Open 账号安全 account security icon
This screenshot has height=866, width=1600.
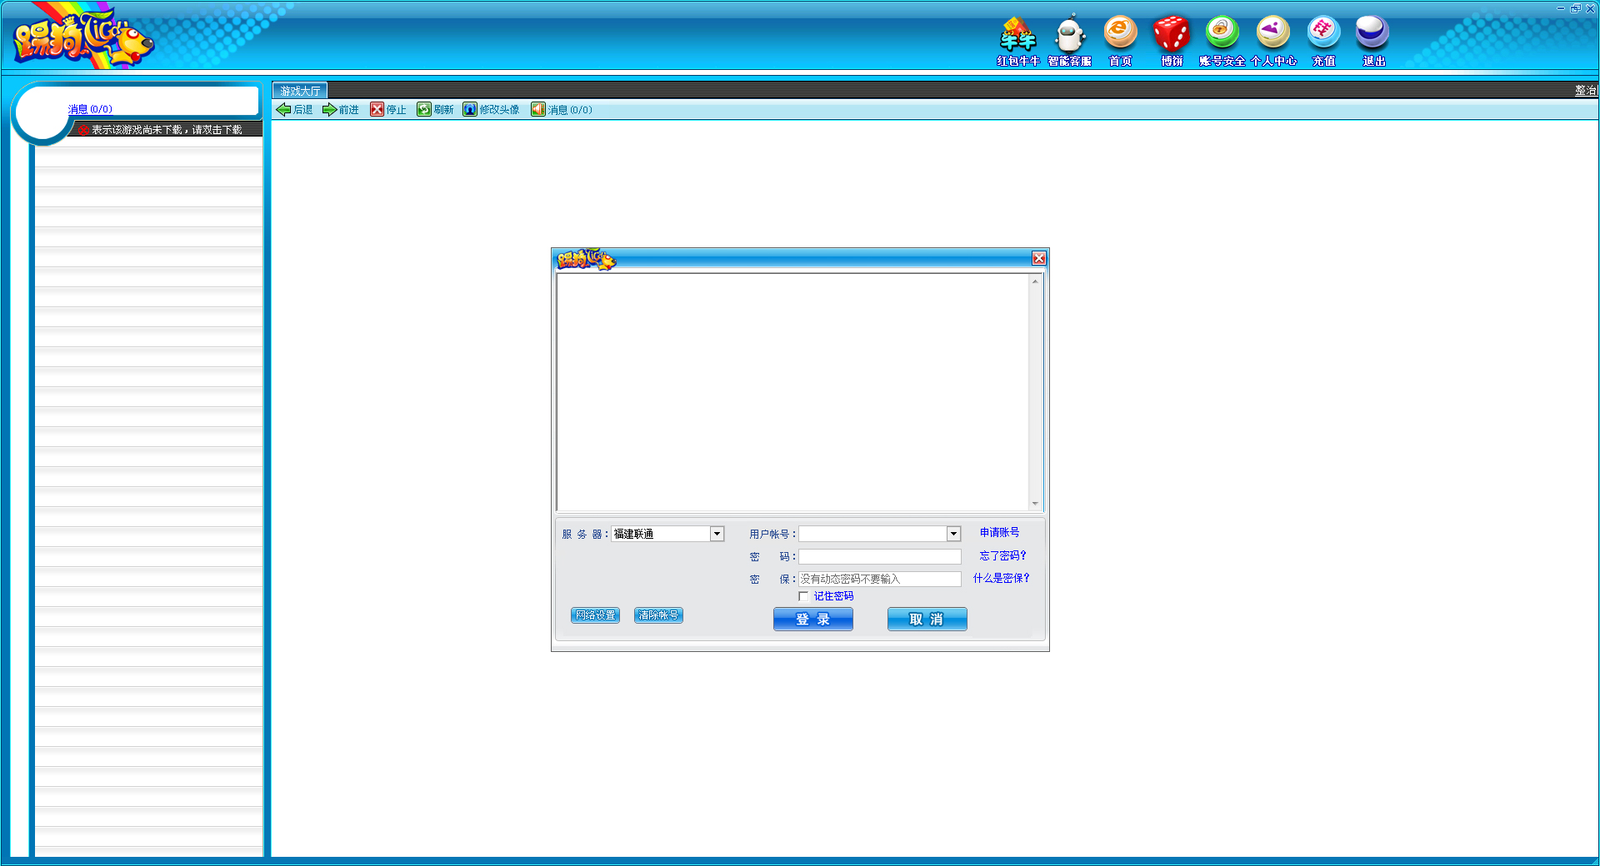coord(1222,40)
